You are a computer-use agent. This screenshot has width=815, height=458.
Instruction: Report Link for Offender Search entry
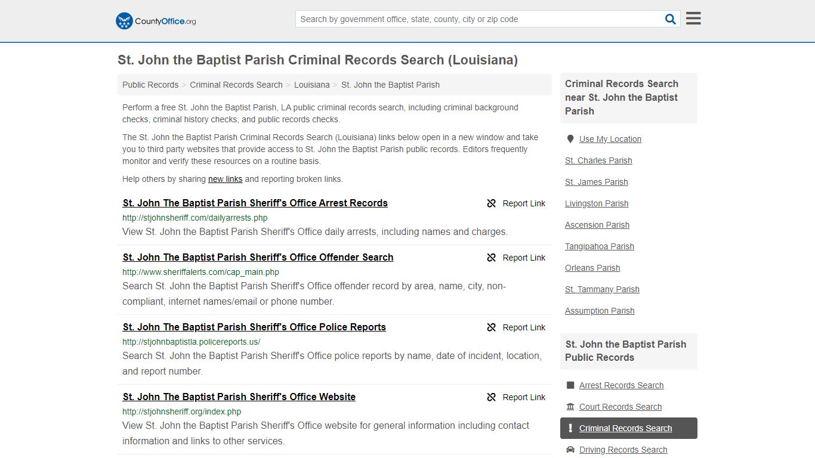516,258
